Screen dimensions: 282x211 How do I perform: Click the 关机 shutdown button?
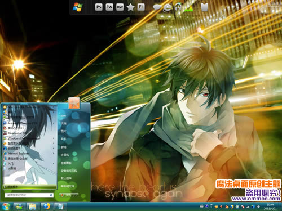point(67,195)
